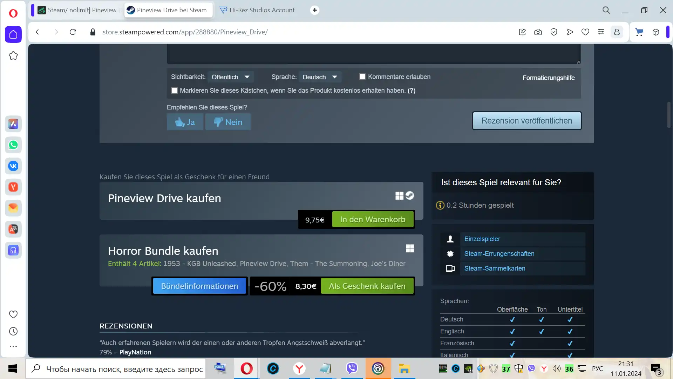Click the back navigation arrow
The height and width of the screenshot is (379, 673).
tap(38, 32)
